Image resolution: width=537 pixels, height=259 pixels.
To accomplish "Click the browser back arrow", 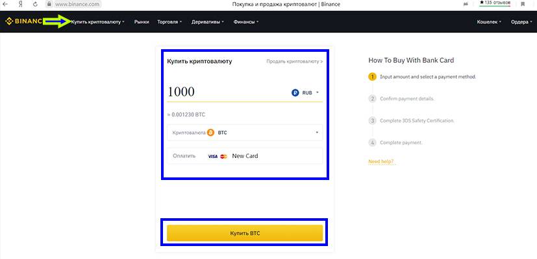I will [6, 4].
